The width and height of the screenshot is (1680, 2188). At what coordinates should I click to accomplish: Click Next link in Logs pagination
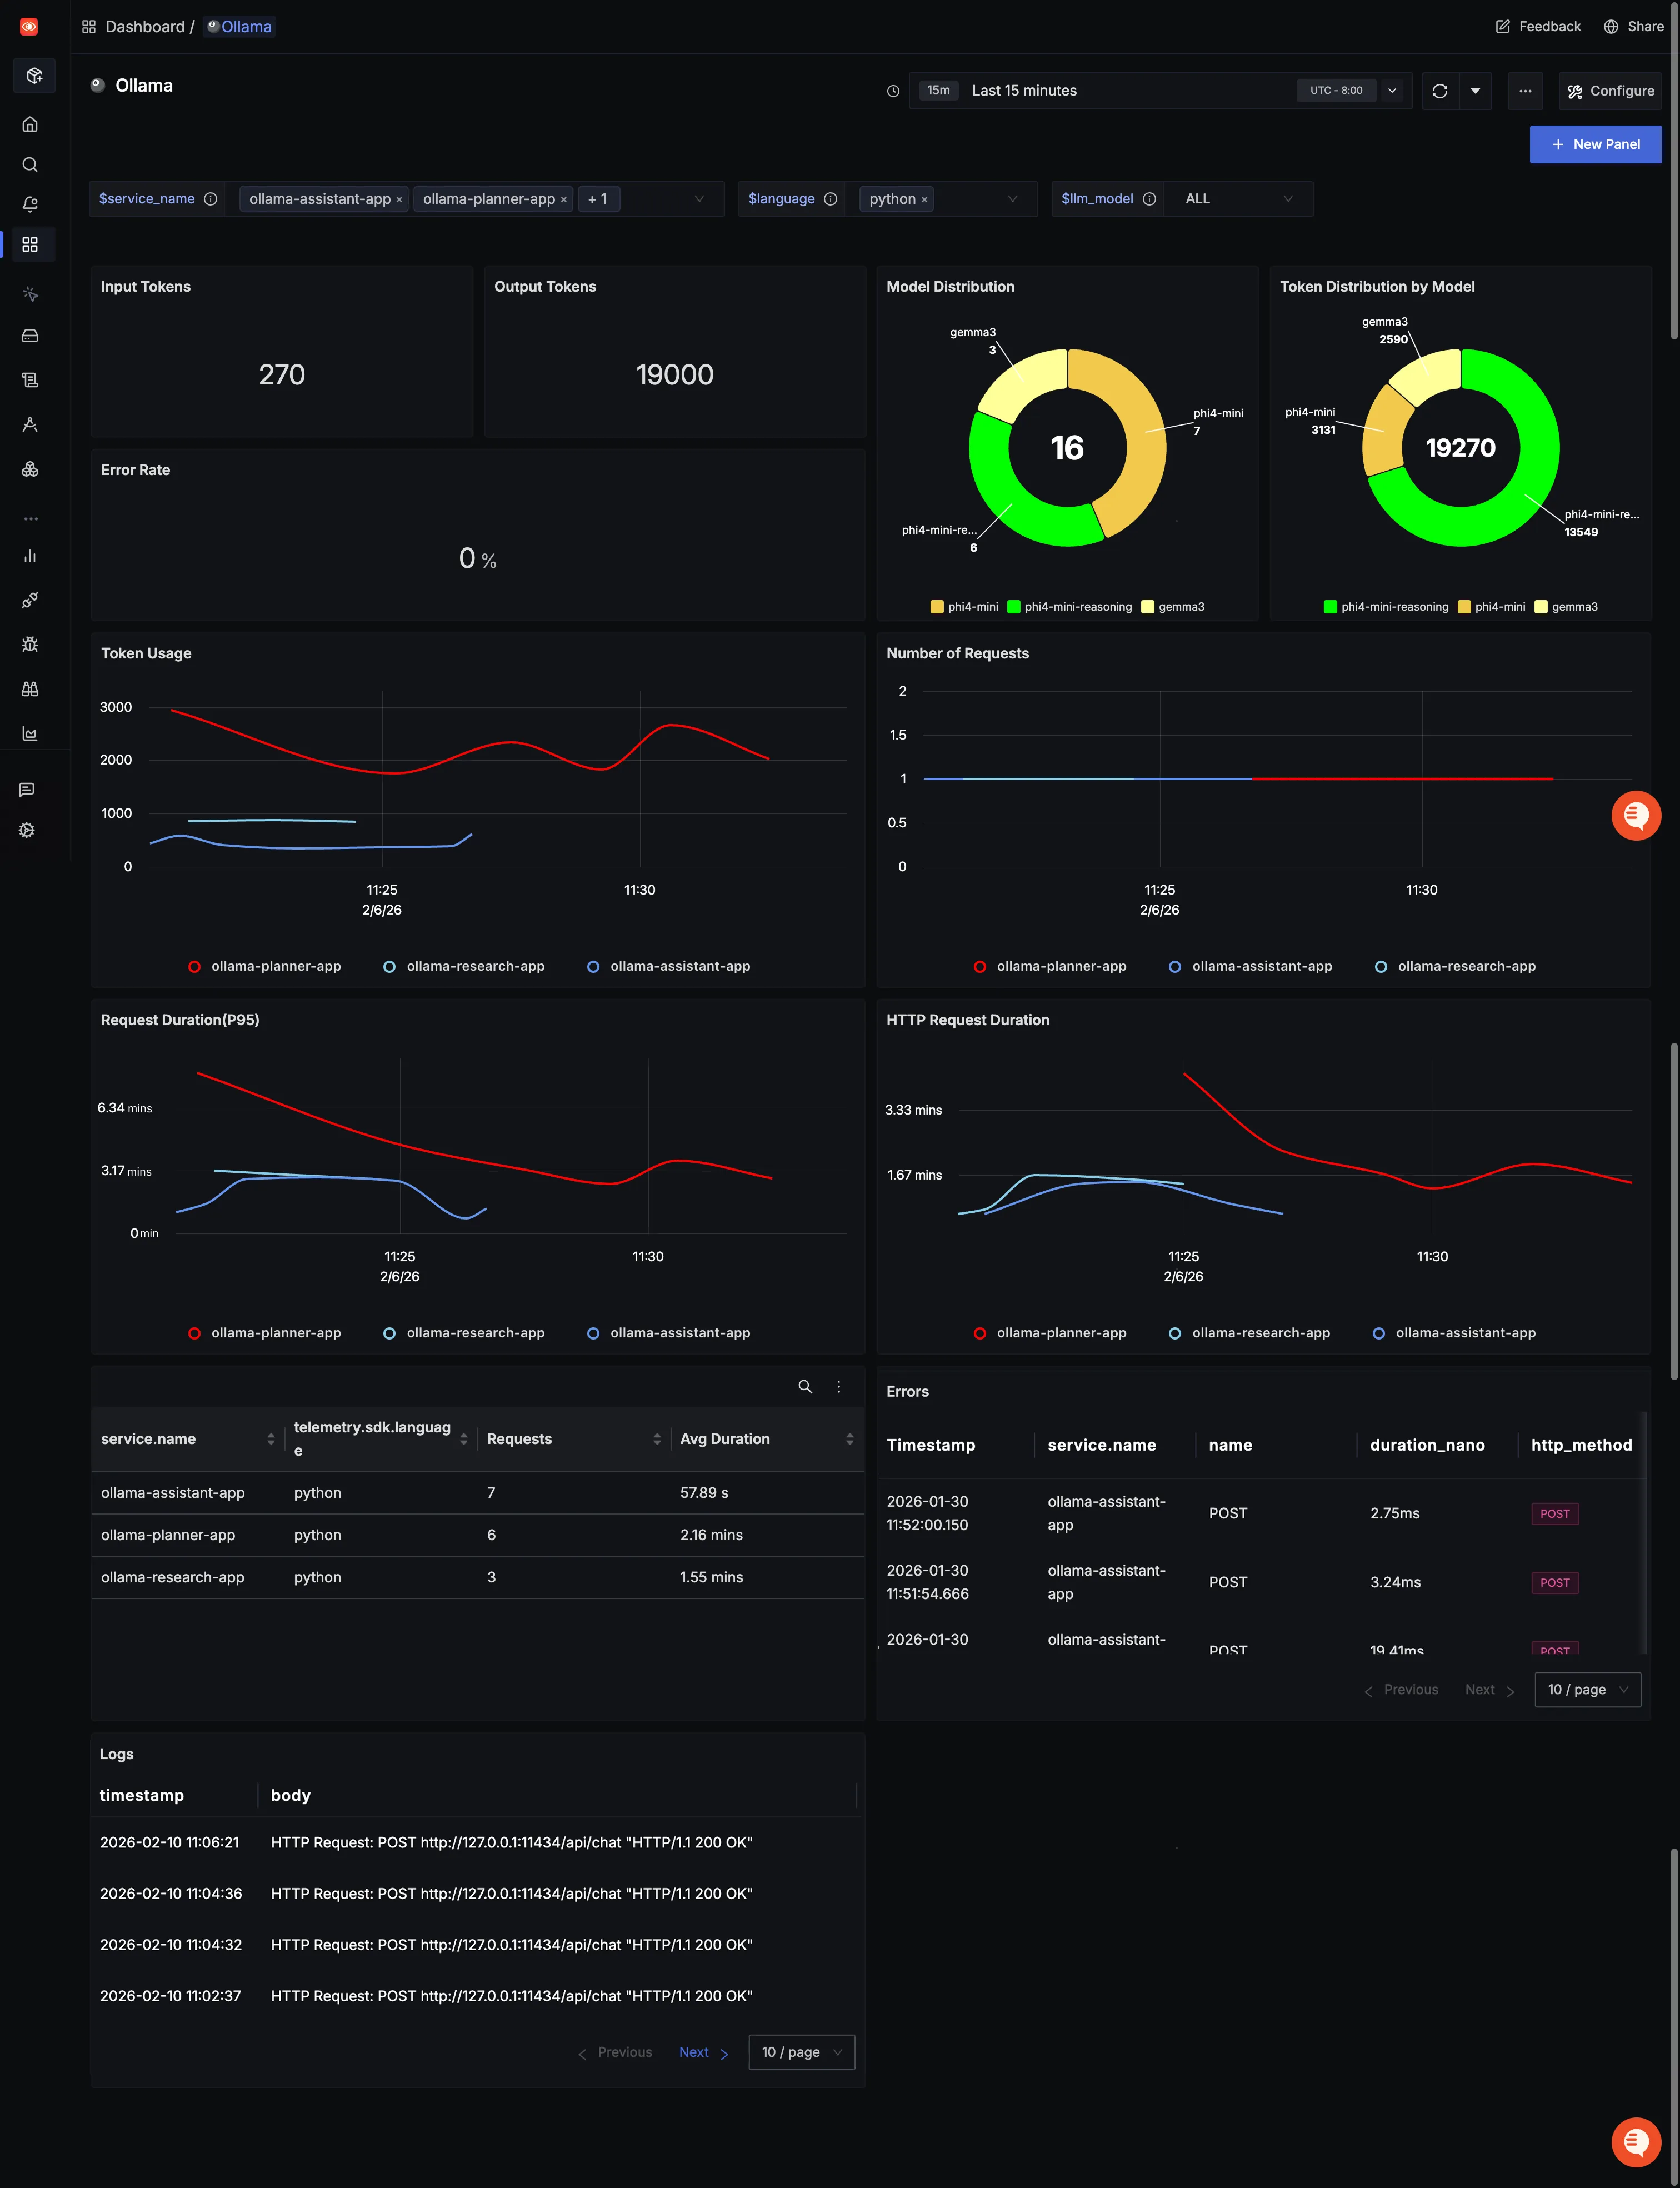694,2052
